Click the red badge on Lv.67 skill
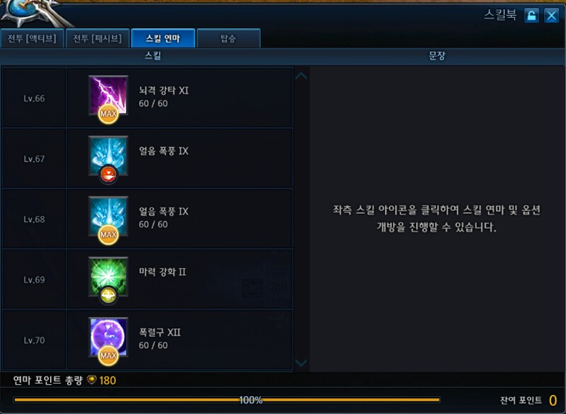The height and width of the screenshot is (414, 566). point(108,175)
